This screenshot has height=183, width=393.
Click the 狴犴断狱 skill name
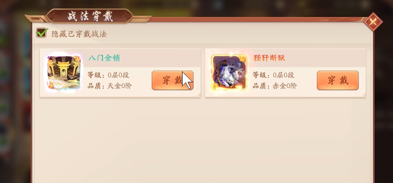(269, 58)
